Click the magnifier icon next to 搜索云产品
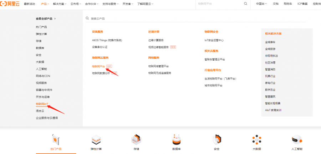321x154 pixels. [x=87, y=18]
